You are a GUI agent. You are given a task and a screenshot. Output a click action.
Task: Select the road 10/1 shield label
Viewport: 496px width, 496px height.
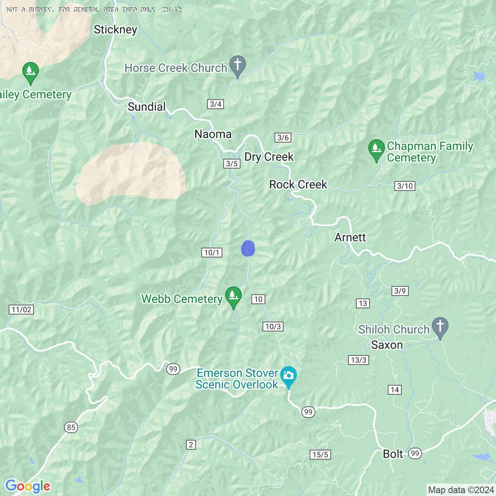212,253
